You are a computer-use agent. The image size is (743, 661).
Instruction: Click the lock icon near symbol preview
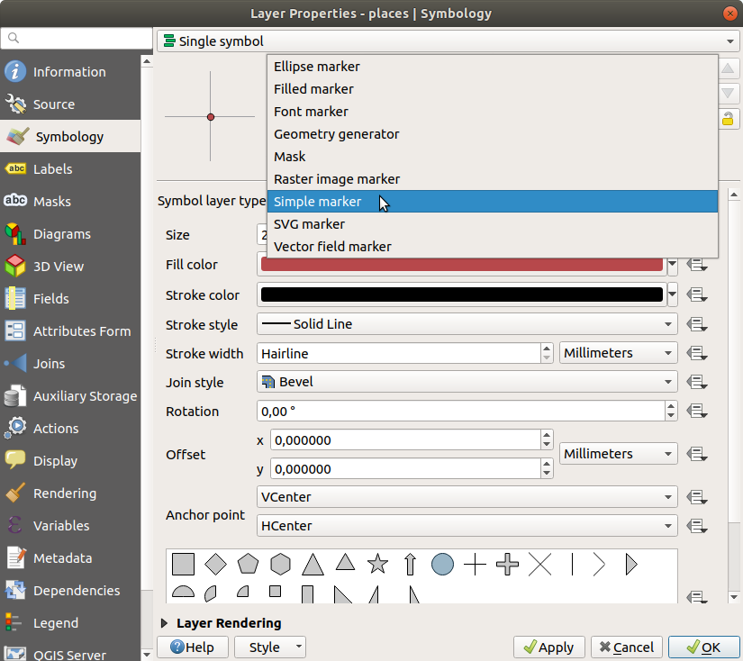(x=728, y=118)
